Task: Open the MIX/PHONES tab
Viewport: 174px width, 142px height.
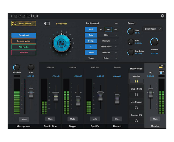Action: [x=136, y=69]
